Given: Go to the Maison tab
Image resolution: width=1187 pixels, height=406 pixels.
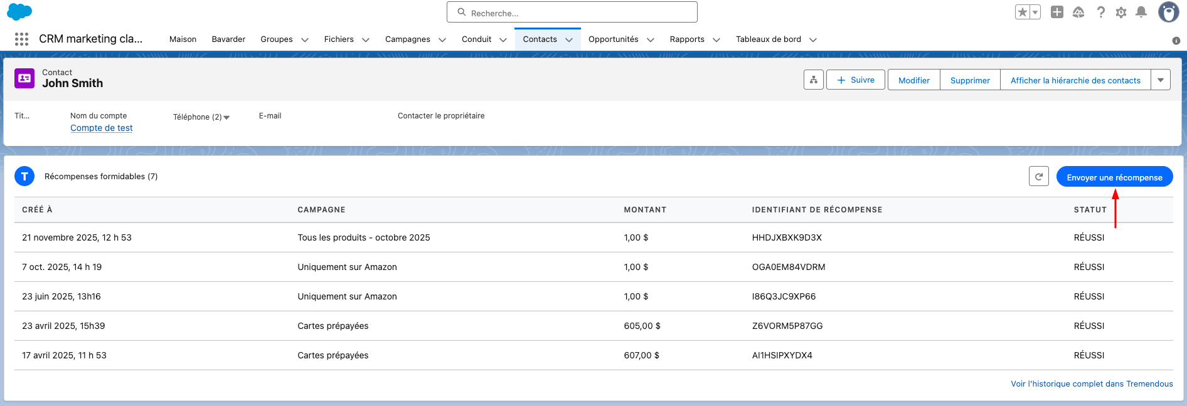Looking at the screenshot, I should coord(183,39).
